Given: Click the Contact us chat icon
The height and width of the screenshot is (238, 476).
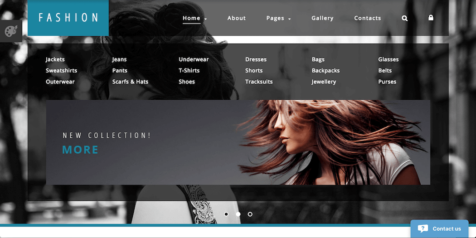Looking at the screenshot, I should pos(423,229).
